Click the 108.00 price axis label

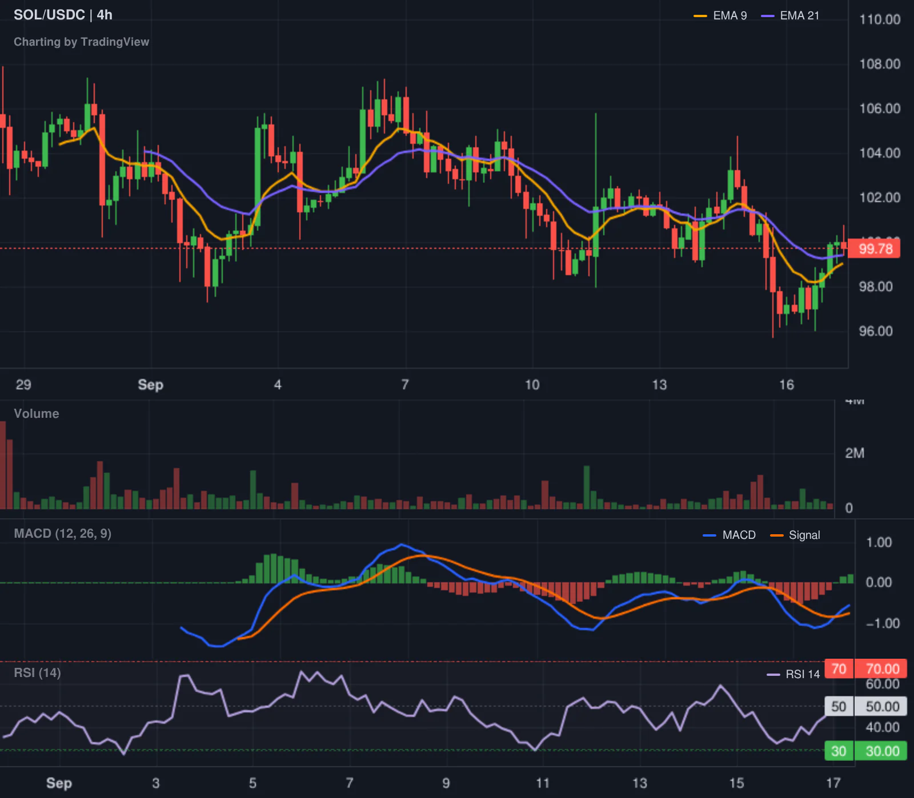point(880,64)
